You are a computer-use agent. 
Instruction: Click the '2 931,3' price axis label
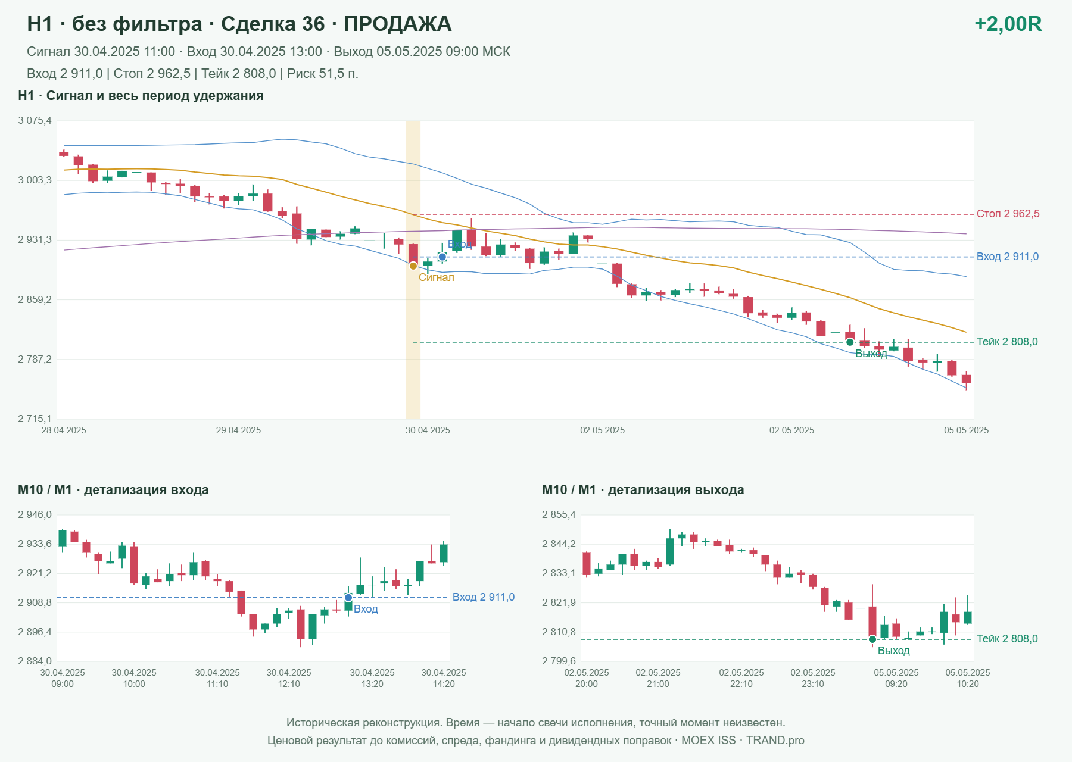tap(35, 240)
